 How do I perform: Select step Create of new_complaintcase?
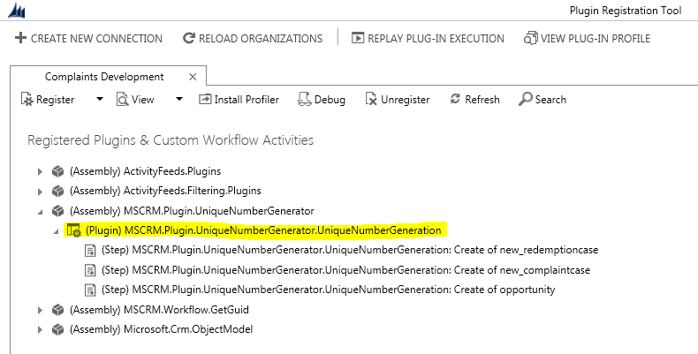(345, 270)
